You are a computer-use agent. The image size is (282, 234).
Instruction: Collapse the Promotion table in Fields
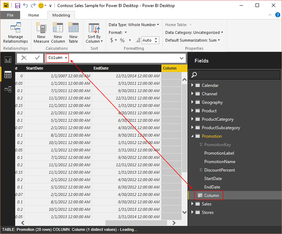[192, 136]
